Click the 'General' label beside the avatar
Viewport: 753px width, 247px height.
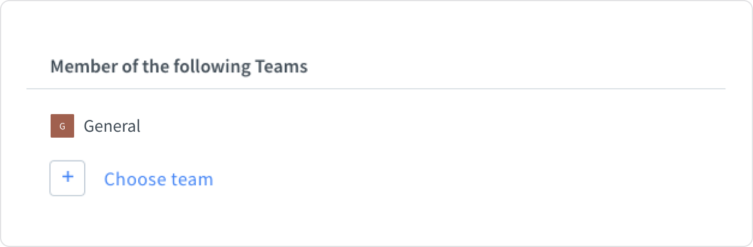point(112,126)
